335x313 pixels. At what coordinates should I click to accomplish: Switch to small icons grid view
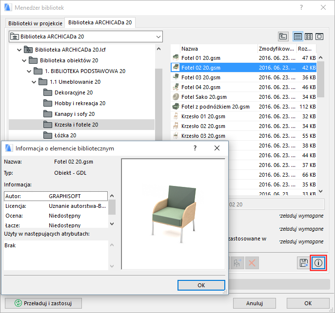click(309, 37)
